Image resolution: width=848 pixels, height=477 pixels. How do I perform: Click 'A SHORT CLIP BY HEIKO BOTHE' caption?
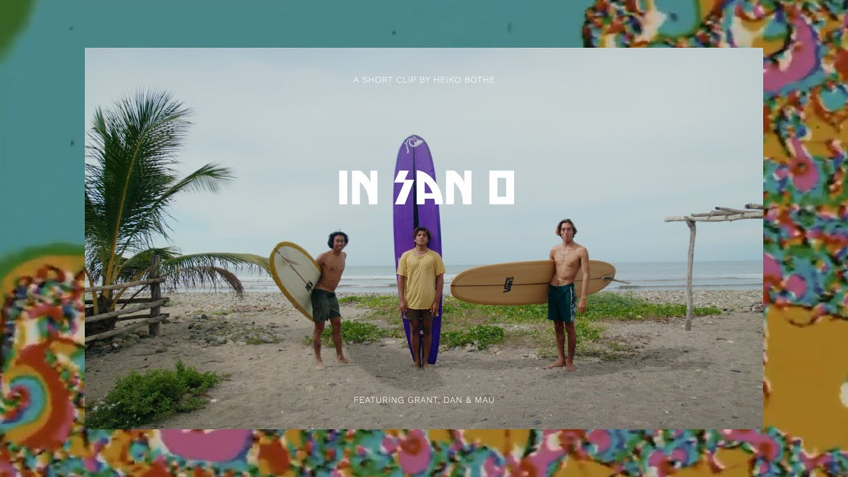[x=424, y=80]
